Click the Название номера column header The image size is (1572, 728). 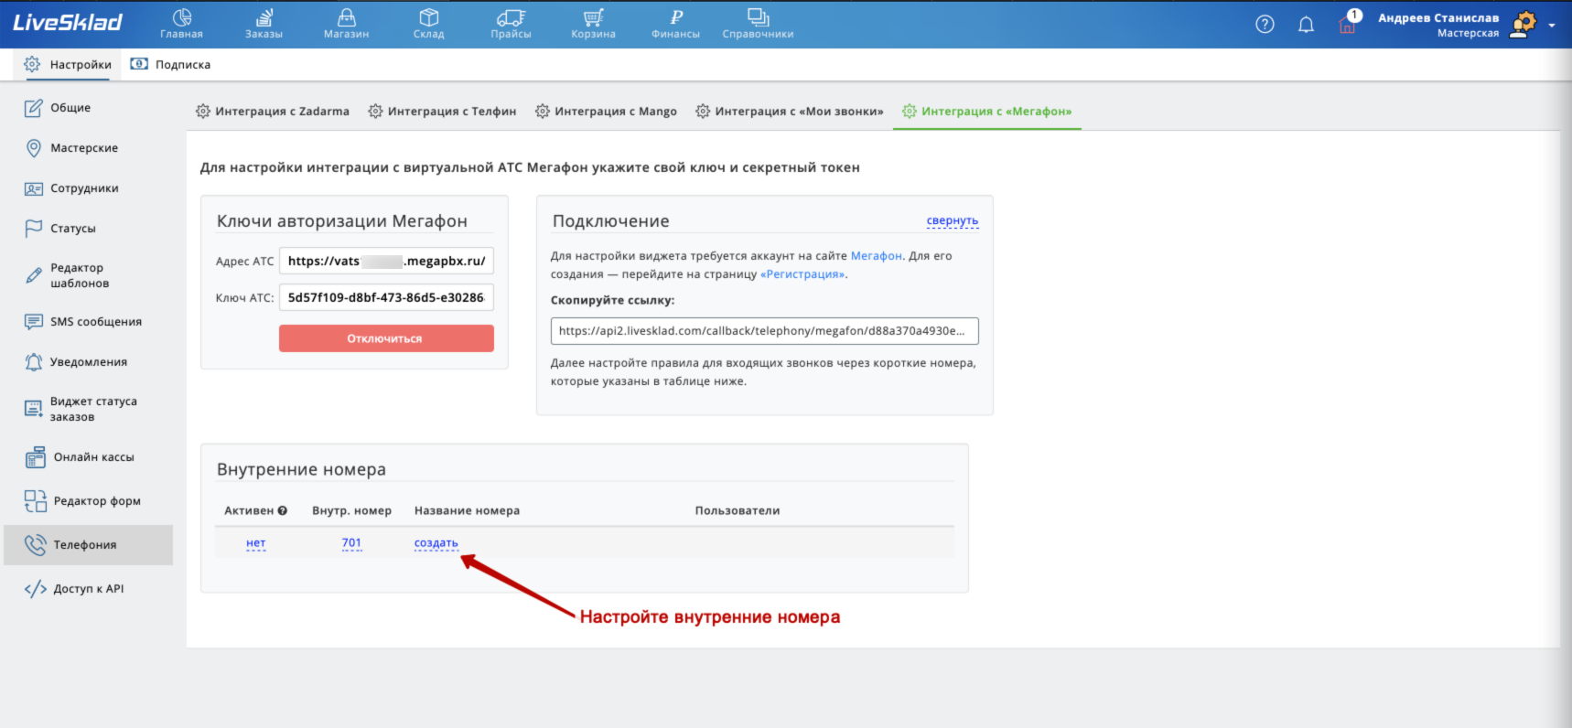[x=467, y=511]
